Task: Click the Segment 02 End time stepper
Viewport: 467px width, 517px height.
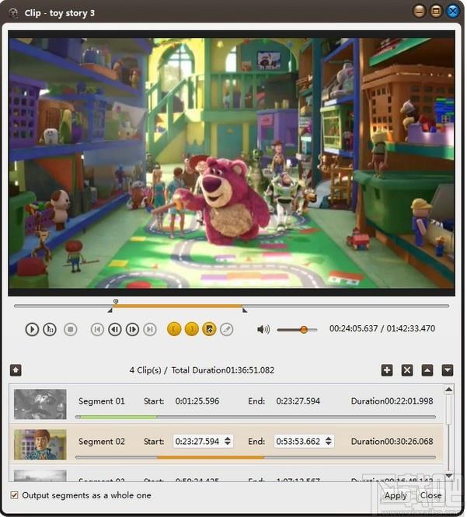Action: click(328, 441)
